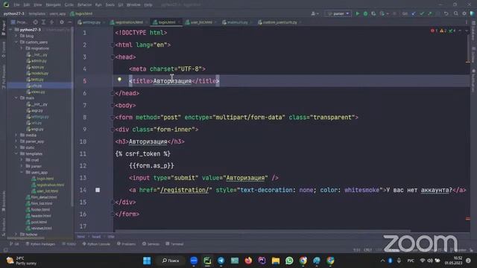Close the login.html editor tab
Viewport: 477px width, 268px height.
click(x=179, y=22)
